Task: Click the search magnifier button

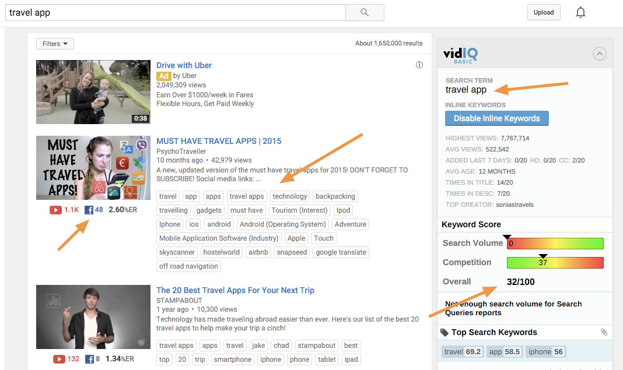Action: click(365, 12)
